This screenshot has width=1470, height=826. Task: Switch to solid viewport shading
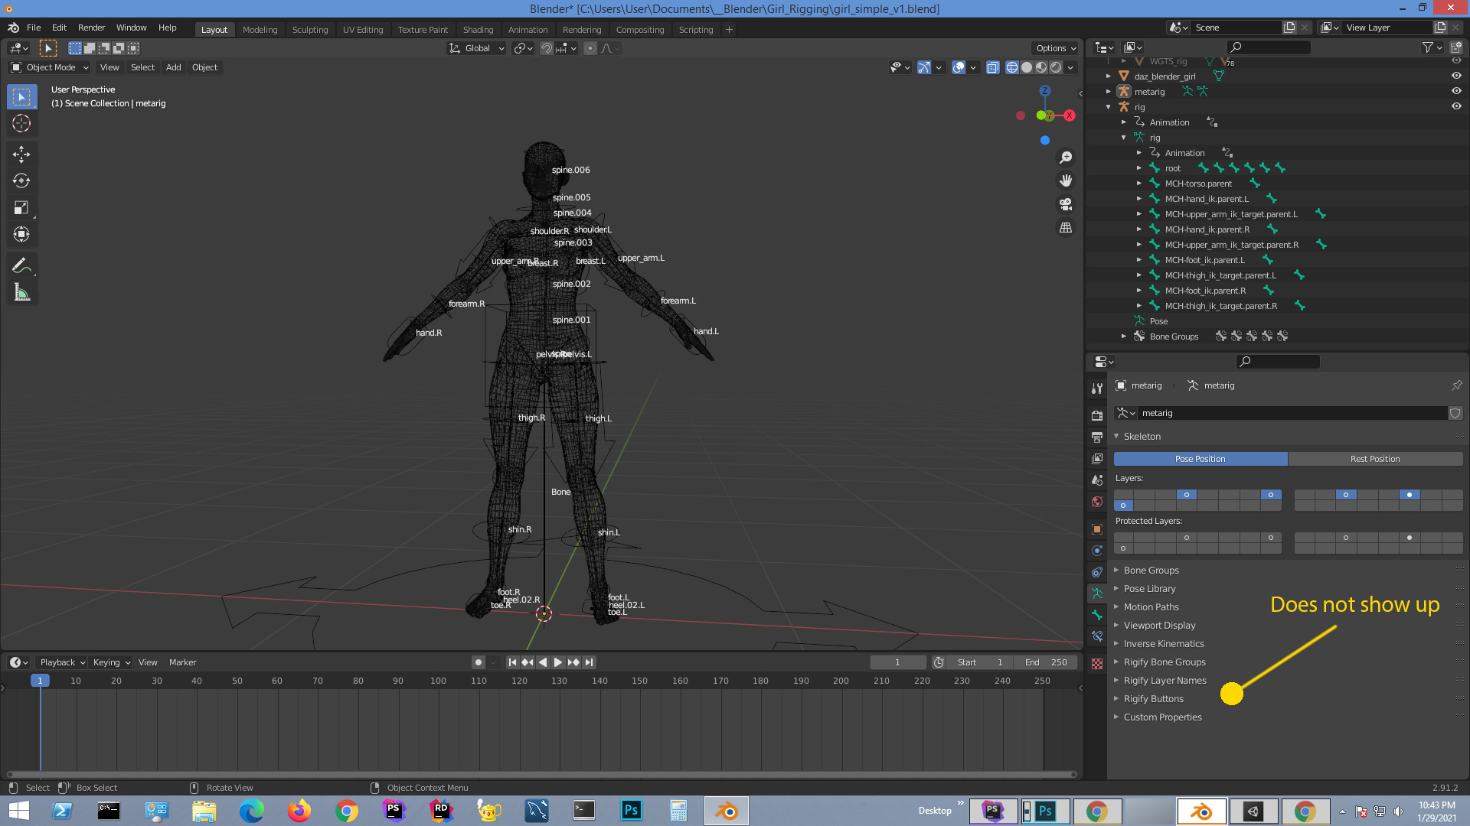1027,67
